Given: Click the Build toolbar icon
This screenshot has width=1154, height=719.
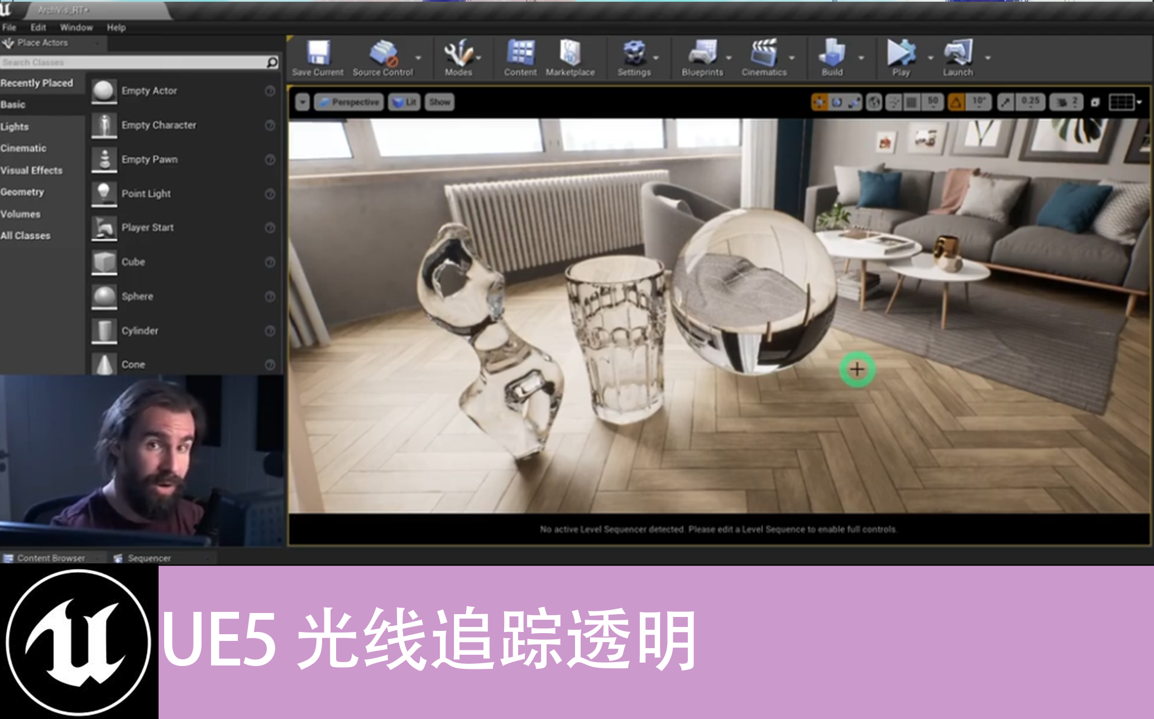Looking at the screenshot, I should click(832, 53).
